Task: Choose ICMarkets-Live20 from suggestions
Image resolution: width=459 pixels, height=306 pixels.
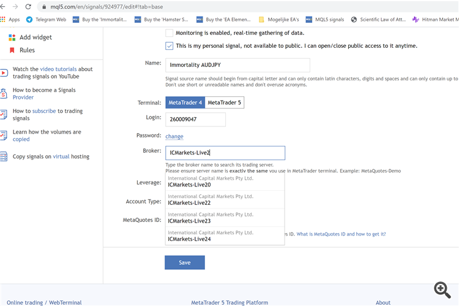Action: coord(225,182)
